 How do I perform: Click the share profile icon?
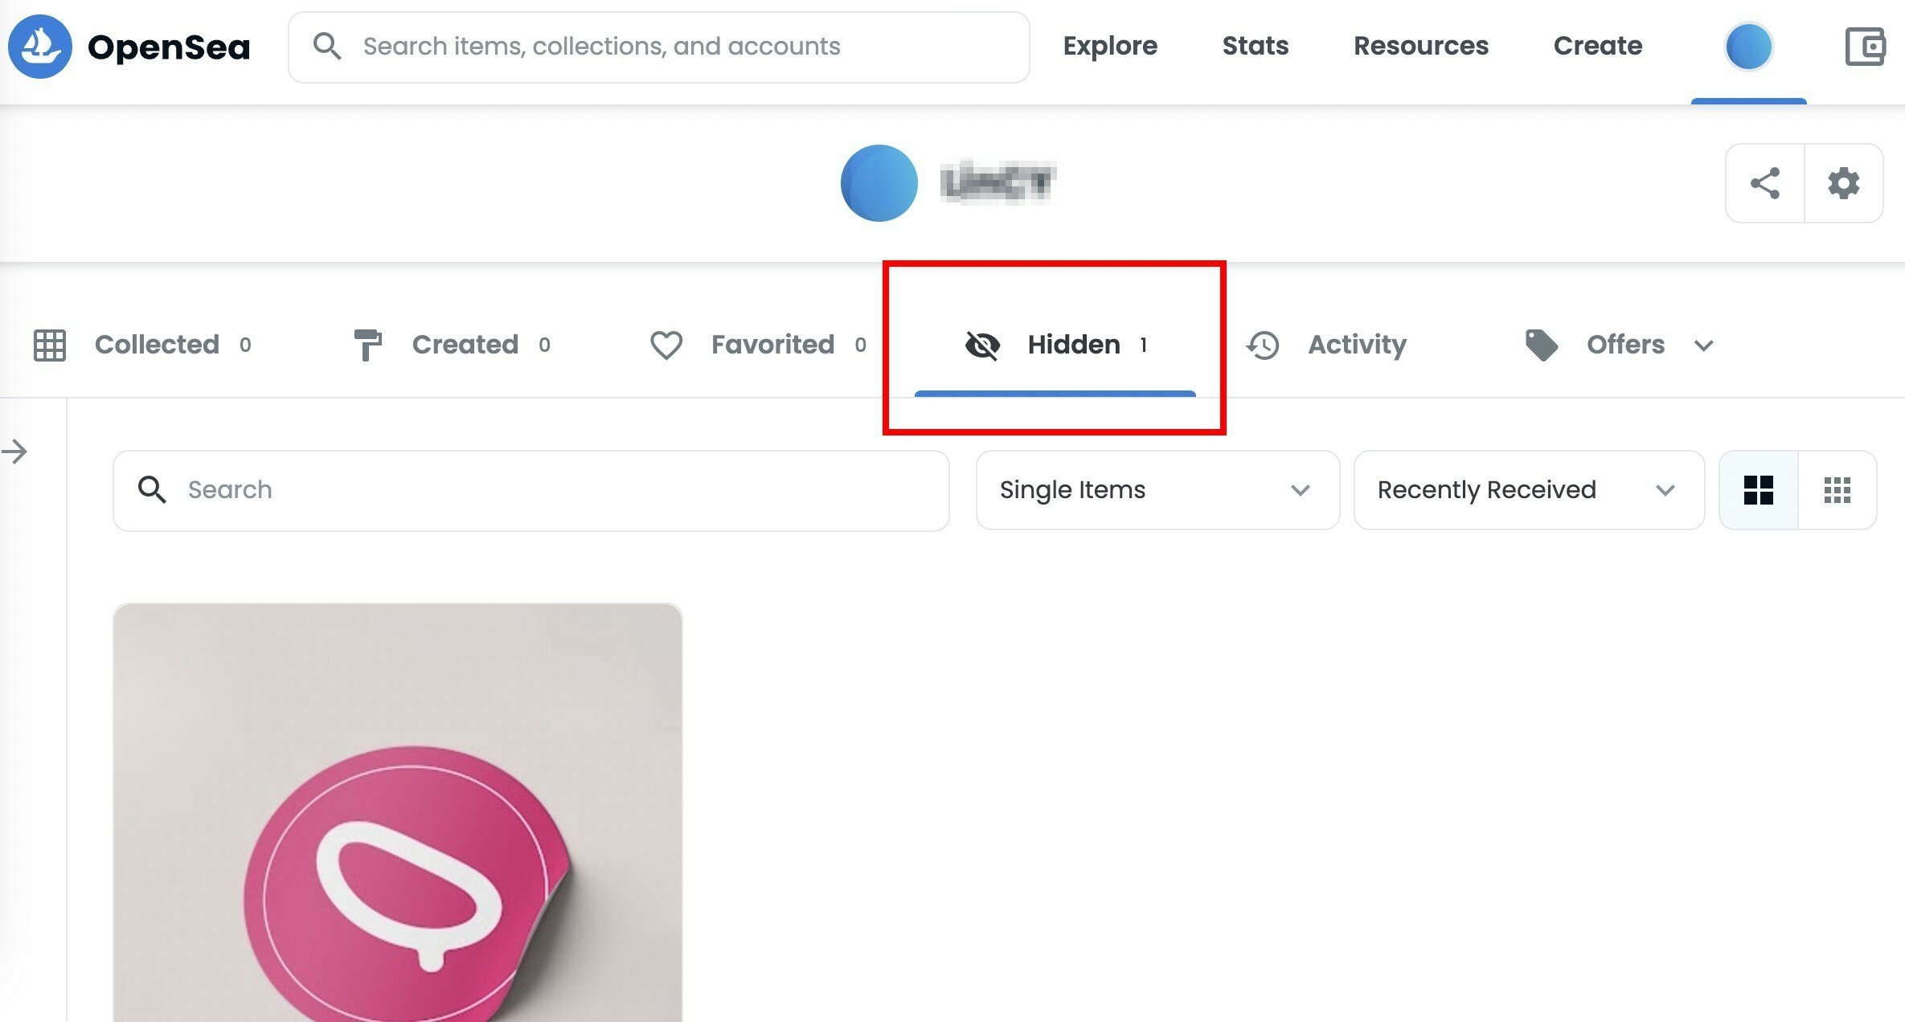point(1765,183)
